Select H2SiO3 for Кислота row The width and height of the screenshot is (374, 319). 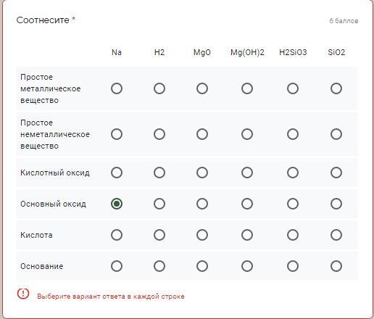point(293,235)
